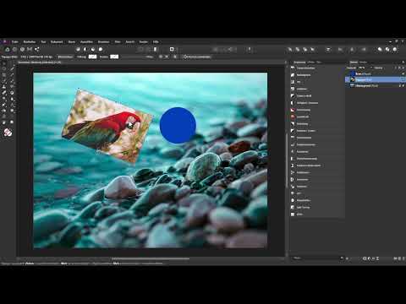The width and height of the screenshot is (406, 304).
Task: Toggle visibility of the top circle layer
Action: click(403, 74)
